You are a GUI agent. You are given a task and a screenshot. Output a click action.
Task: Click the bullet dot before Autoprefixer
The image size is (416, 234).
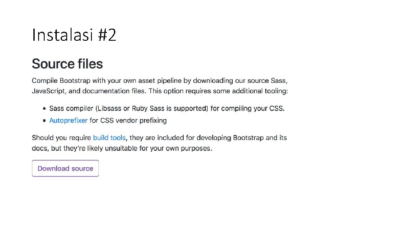[x=45, y=120]
